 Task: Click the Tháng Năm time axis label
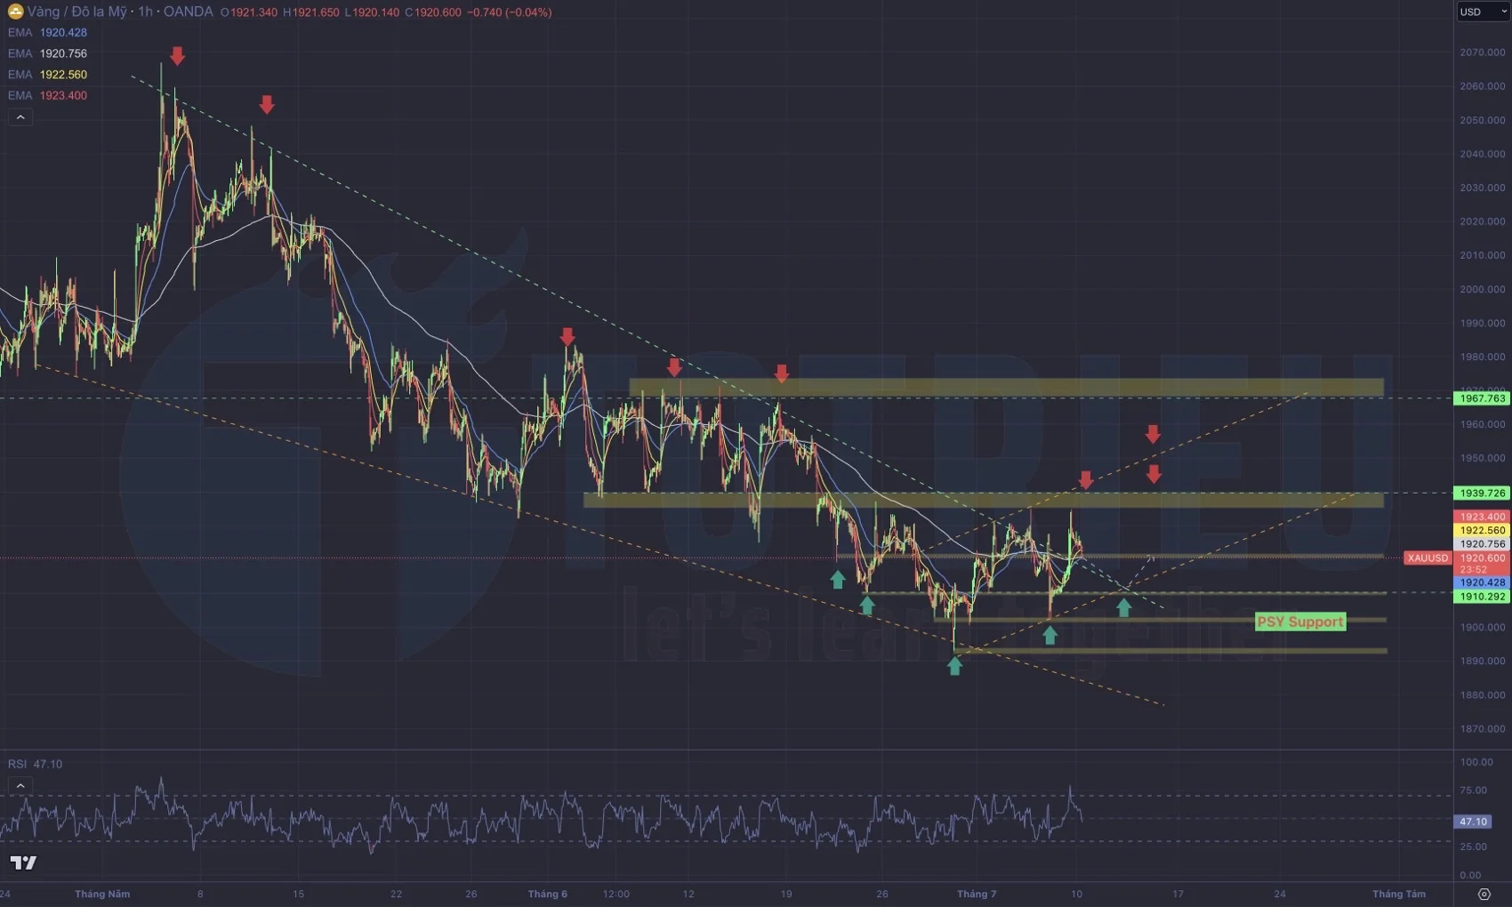click(102, 894)
